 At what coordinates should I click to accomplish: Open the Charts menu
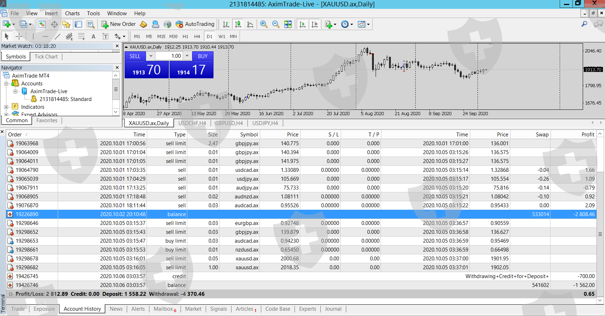click(x=72, y=13)
